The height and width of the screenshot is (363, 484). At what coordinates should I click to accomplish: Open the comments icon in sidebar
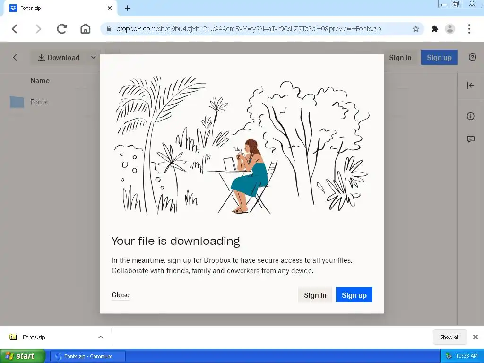(470, 139)
